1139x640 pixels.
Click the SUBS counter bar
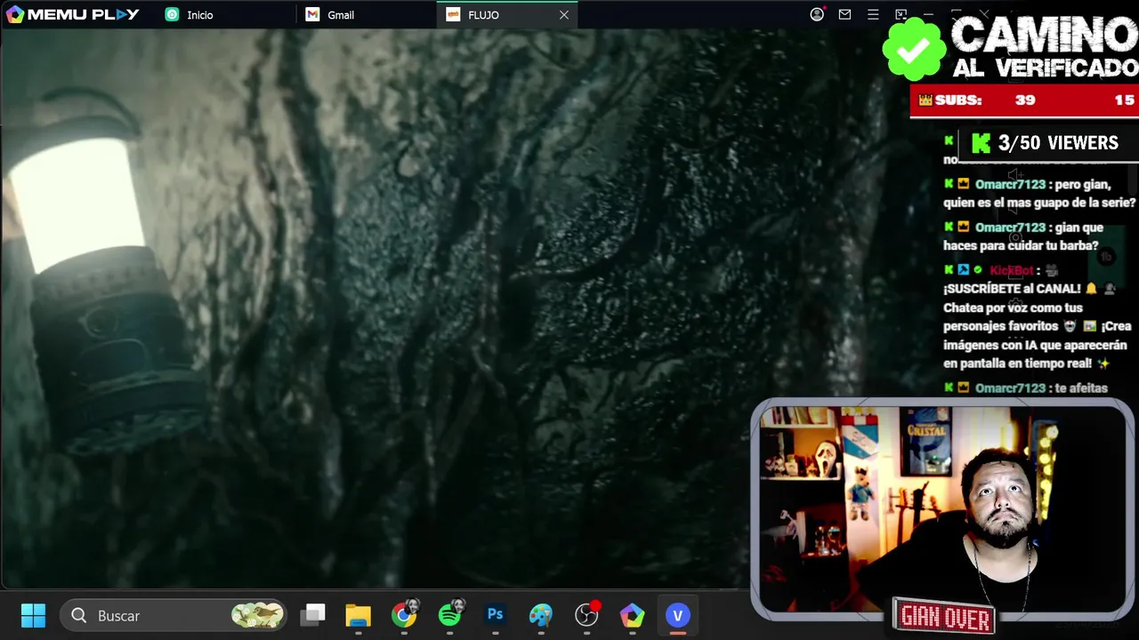(x=1024, y=100)
